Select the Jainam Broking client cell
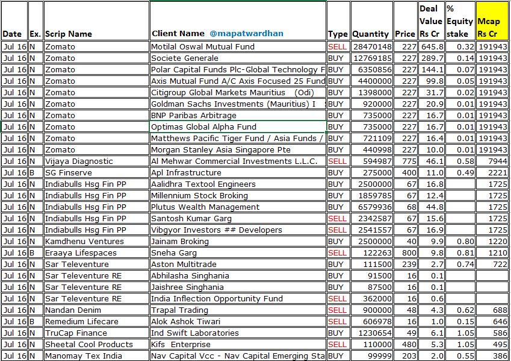 coord(238,241)
